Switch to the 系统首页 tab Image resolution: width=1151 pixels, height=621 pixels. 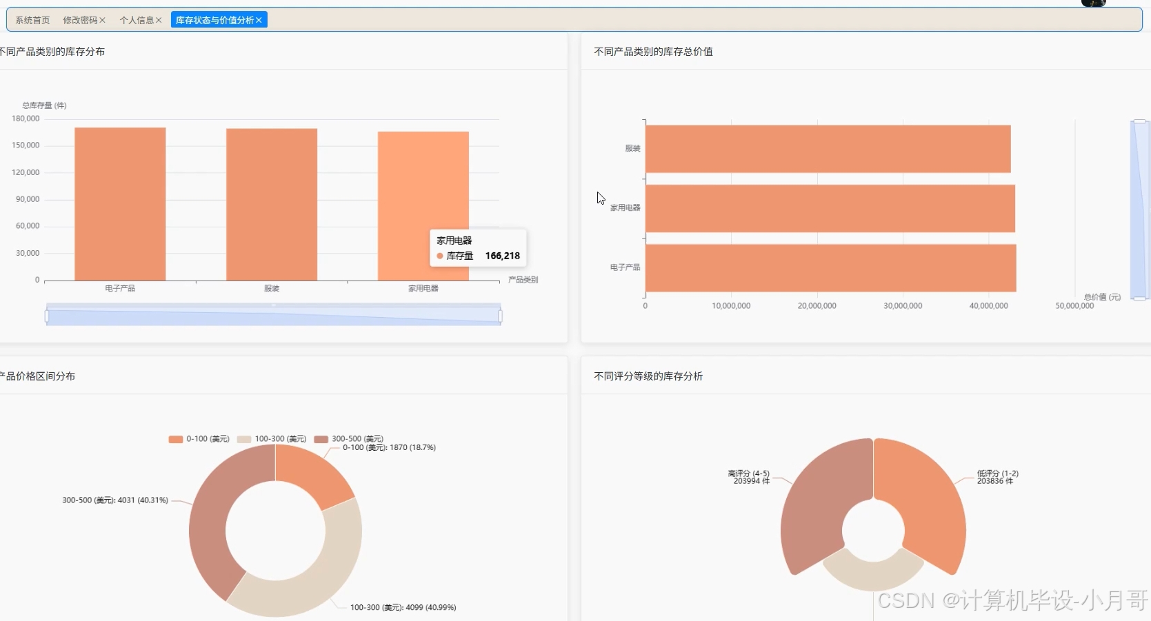[x=32, y=21]
